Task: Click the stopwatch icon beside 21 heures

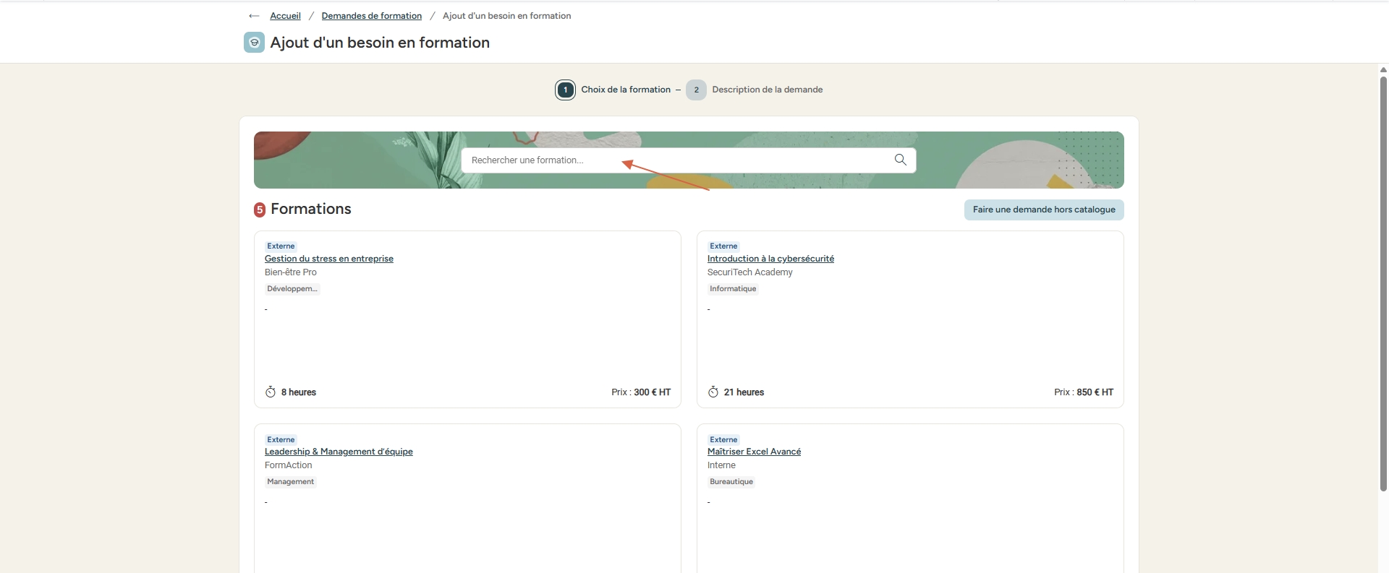Action: coord(713,392)
